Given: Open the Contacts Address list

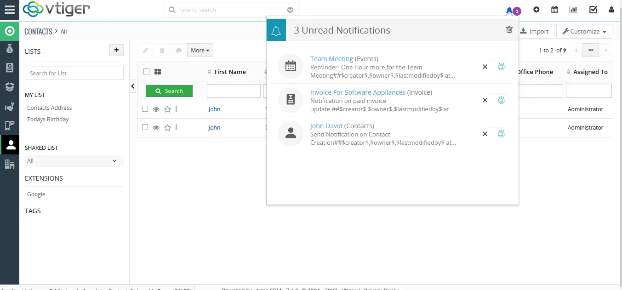Looking at the screenshot, I should tap(50, 108).
